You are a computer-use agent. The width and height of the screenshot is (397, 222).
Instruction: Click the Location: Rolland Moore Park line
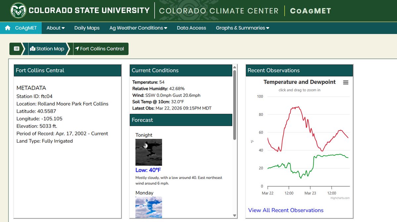63,104
